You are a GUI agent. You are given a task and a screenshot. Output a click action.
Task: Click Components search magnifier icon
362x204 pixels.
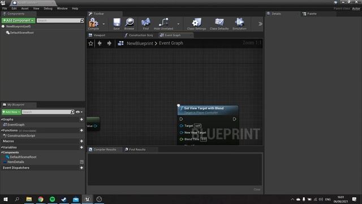coord(82,20)
